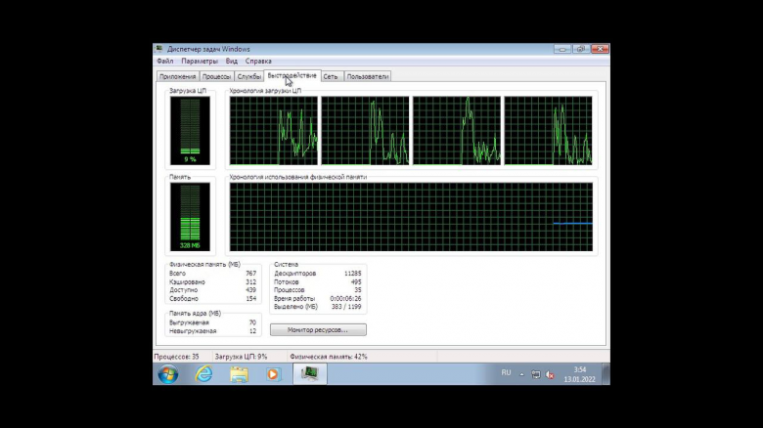Click the CPU usage gauge showing 9 %

point(190,131)
